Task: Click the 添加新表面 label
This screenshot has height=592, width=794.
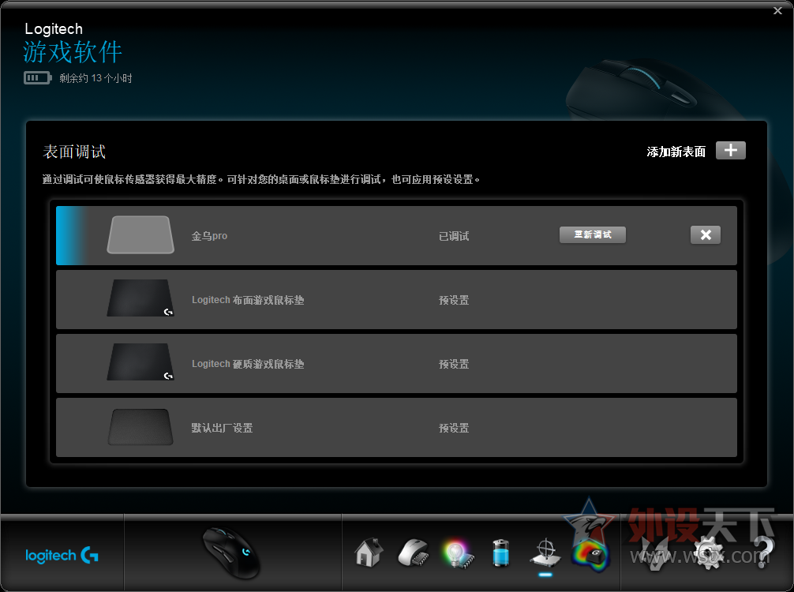Action: 676,152
